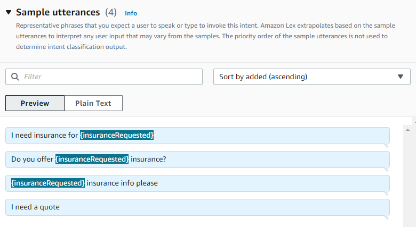This screenshot has width=416, height=227.
Task: Switch to the Plain Text tab
Action: [93, 103]
